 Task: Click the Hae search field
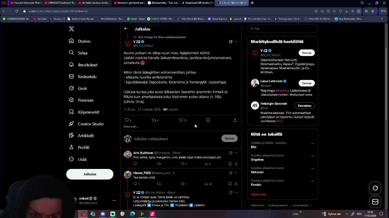click(x=283, y=28)
